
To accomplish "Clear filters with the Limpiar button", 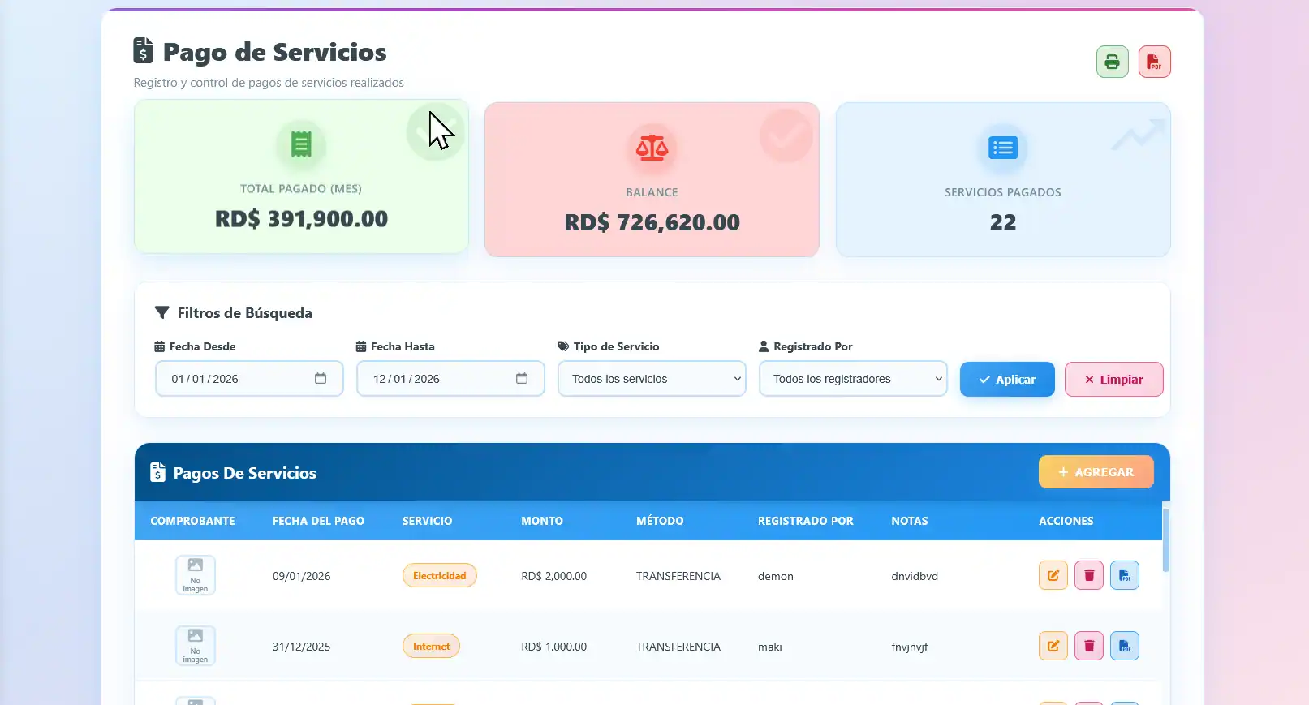I will pos(1113,380).
